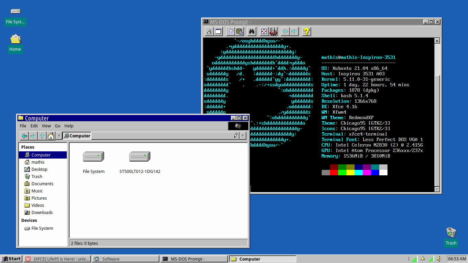
Task: Open the ST500LT012-1DG142 drive icon
Action: (140, 156)
